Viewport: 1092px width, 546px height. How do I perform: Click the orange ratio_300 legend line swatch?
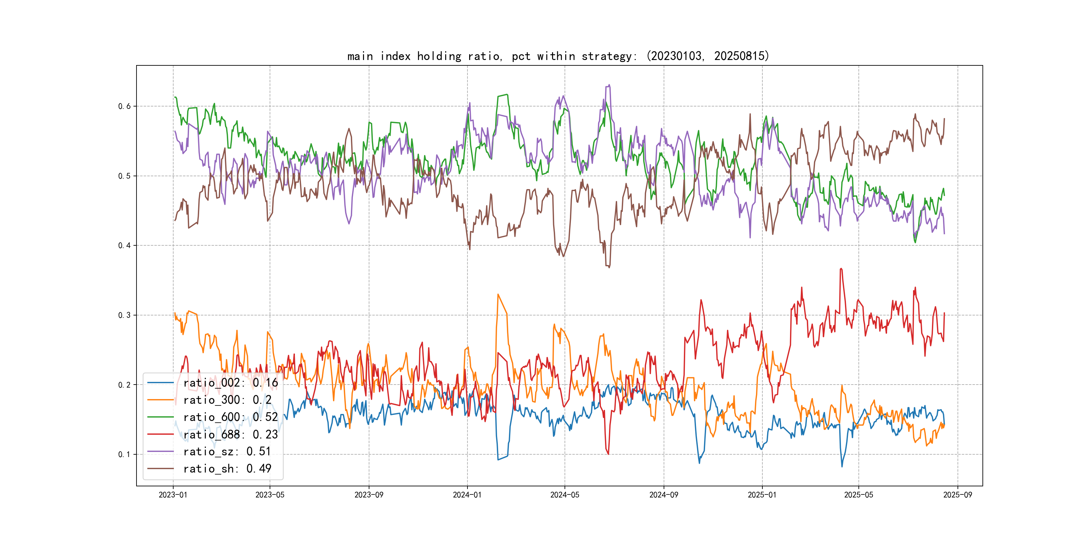[161, 400]
